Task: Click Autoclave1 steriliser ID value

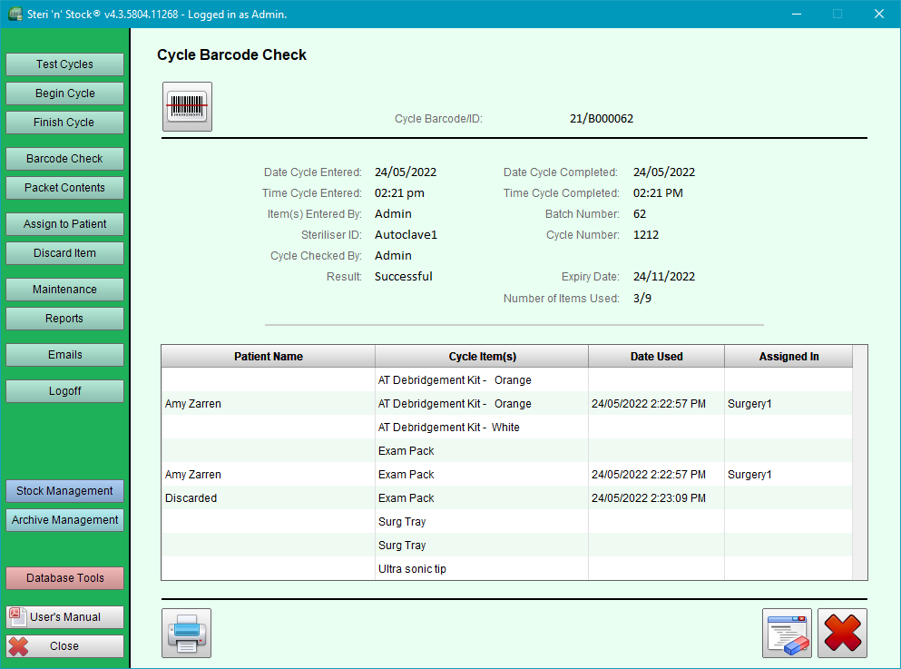Action: click(406, 235)
